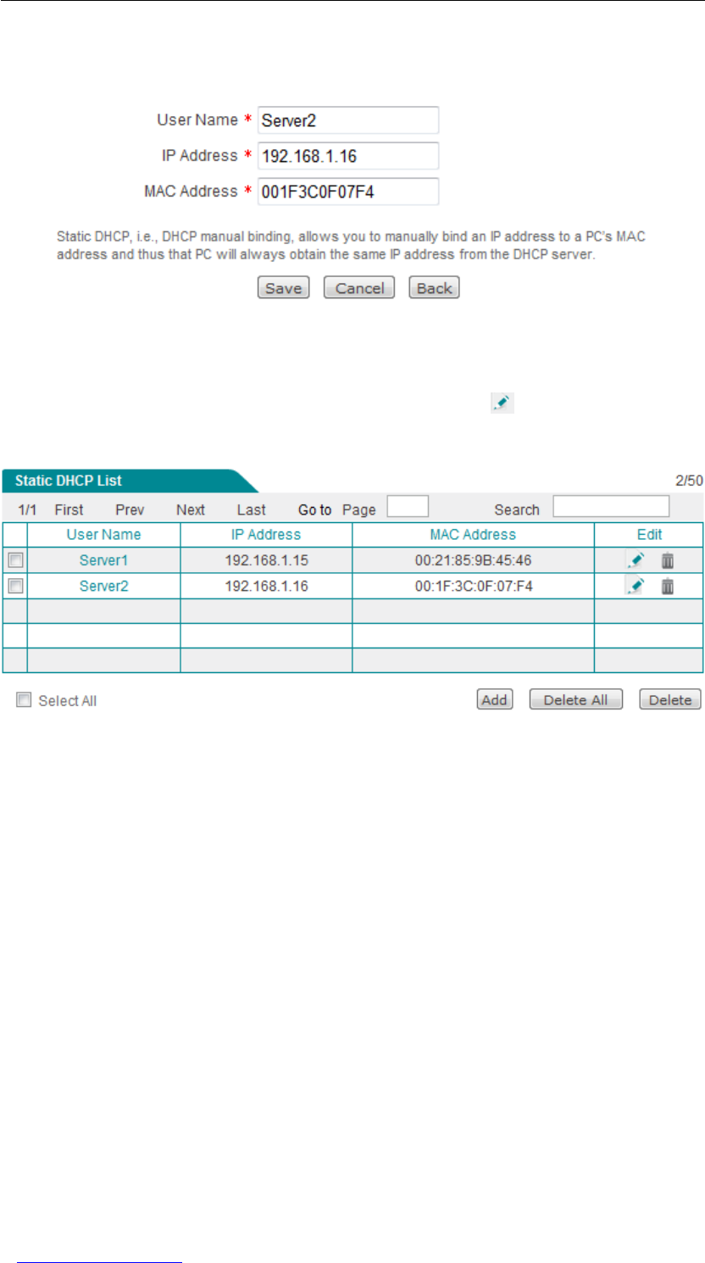Sort by User Name column header
705x1263 pixels.
[x=103, y=535]
